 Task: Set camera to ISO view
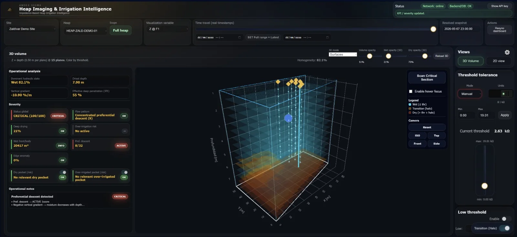tap(417, 135)
